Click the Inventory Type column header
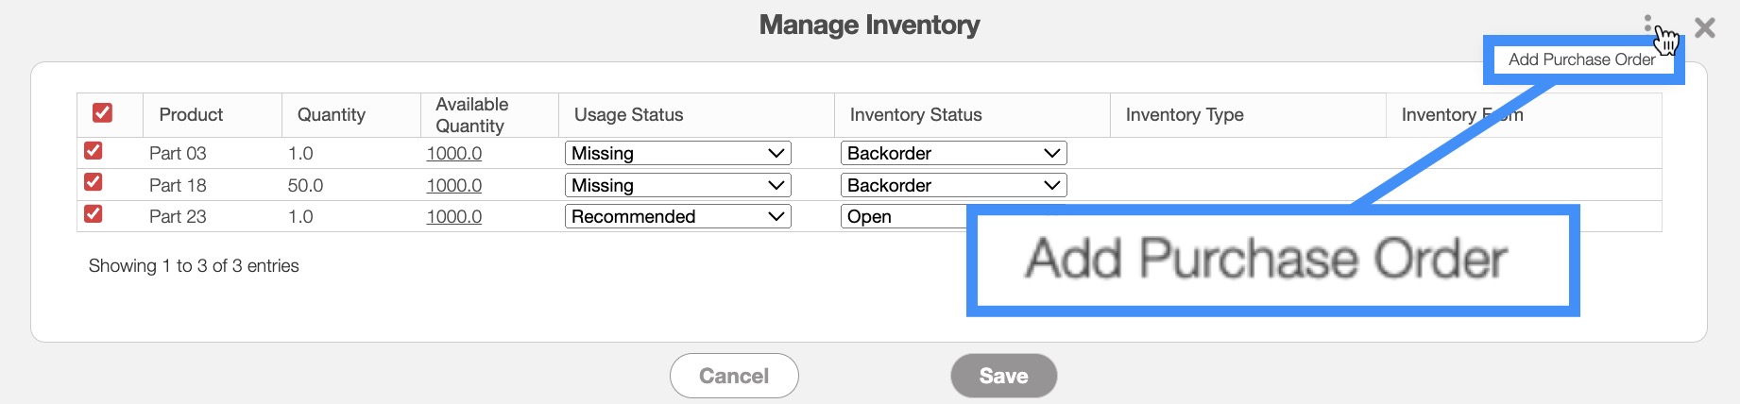The width and height of the screenshot is (1740, 404). coord(1185,114)
